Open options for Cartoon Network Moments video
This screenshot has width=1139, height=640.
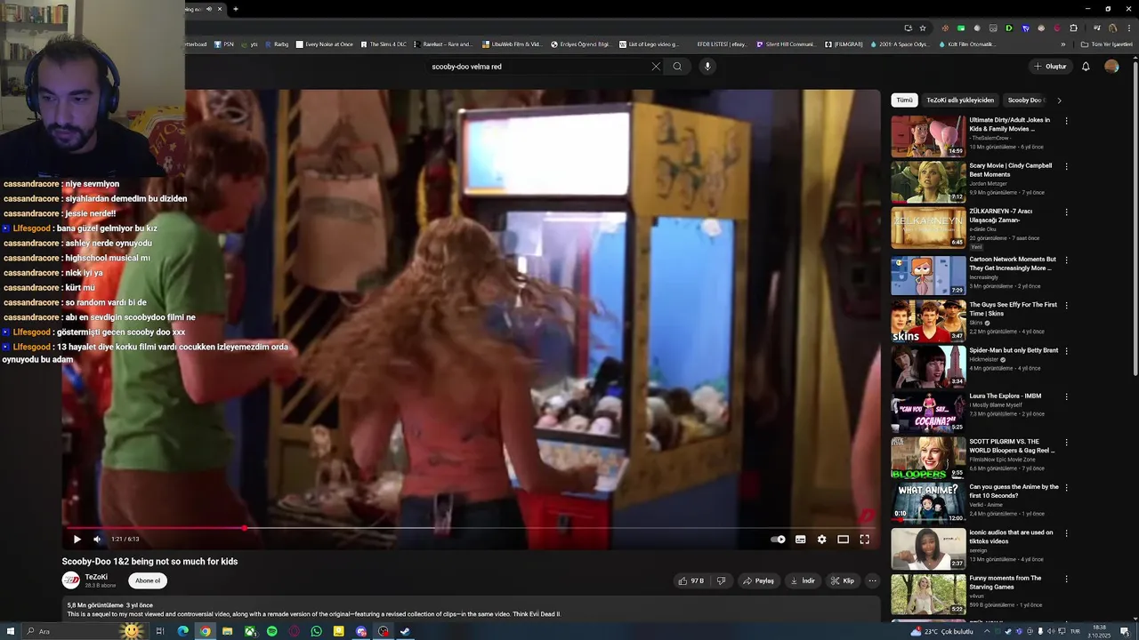1066,260
